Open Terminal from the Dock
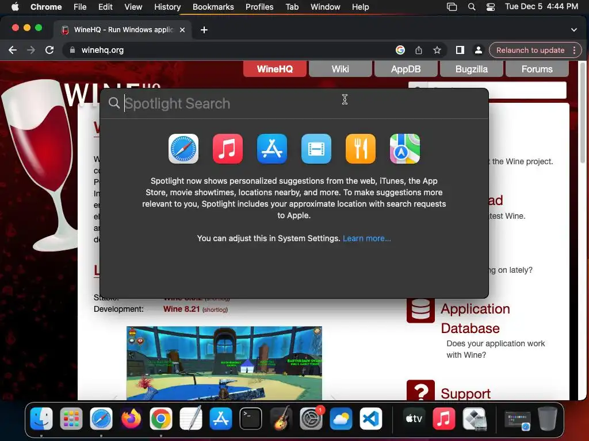The width and height of the screenshot is (589, 441). (x=251, y=419)
